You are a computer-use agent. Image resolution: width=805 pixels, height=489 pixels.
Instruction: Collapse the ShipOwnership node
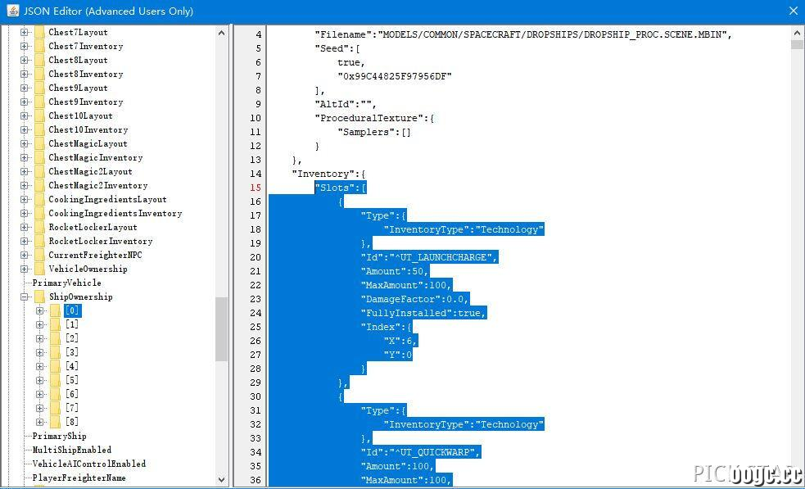[24, 297]
